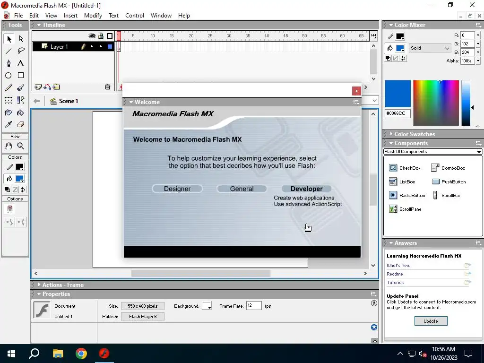Image resolution: width=484 pixels, height=363 pixels.
Task: Toggle Layer 1 visibility dot
Action: (92, 47)
